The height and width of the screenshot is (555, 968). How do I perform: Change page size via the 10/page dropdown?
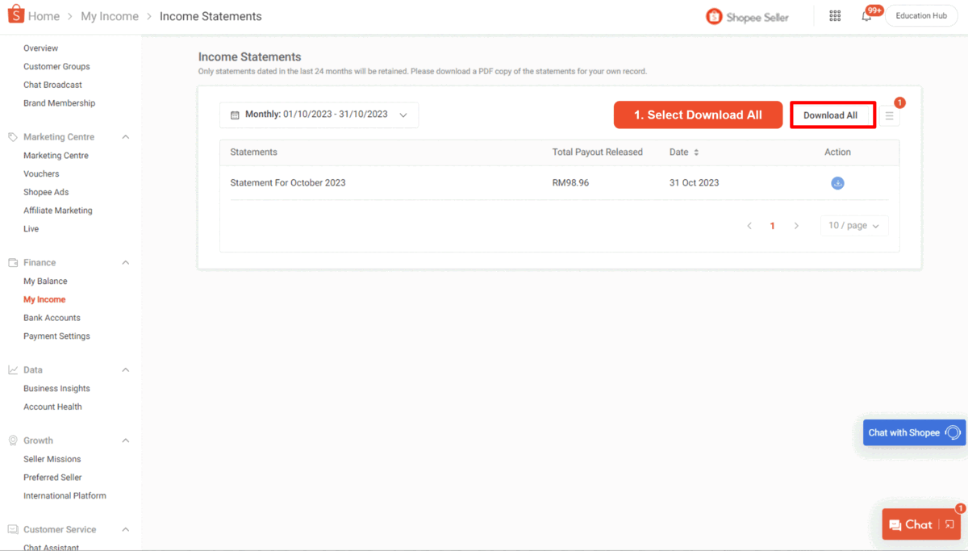853,226
